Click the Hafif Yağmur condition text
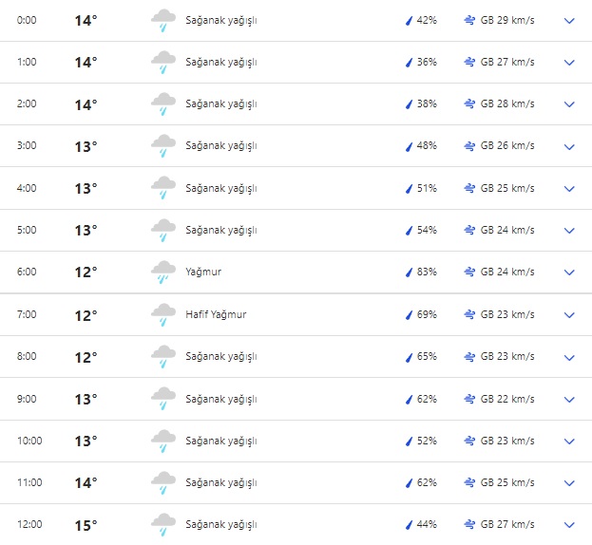This screenshot has height=545, width=592. tap(216, 314)
